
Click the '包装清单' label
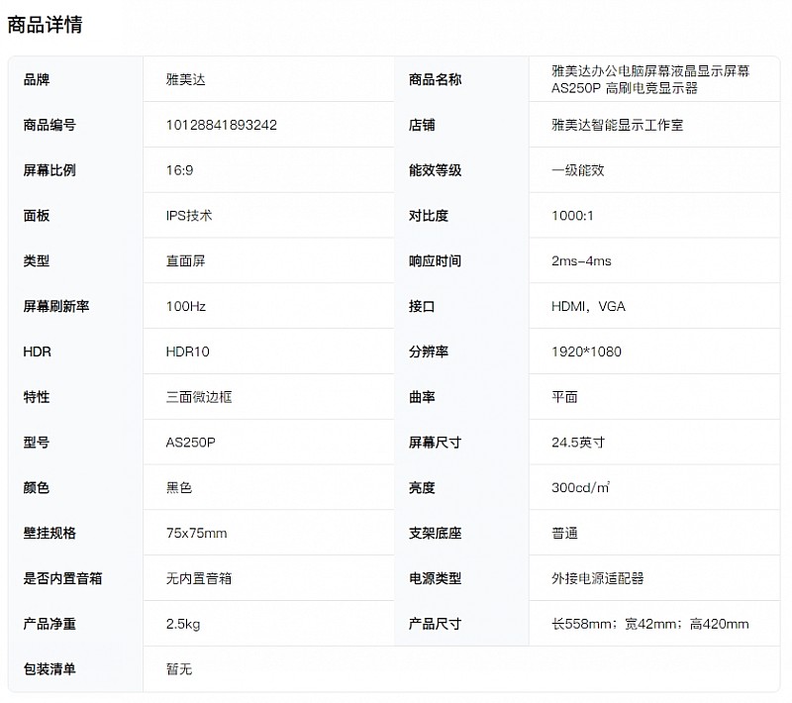coord(49,669)
